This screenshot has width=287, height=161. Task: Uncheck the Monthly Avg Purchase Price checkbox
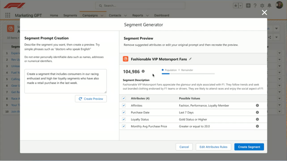tap(124, 126)
